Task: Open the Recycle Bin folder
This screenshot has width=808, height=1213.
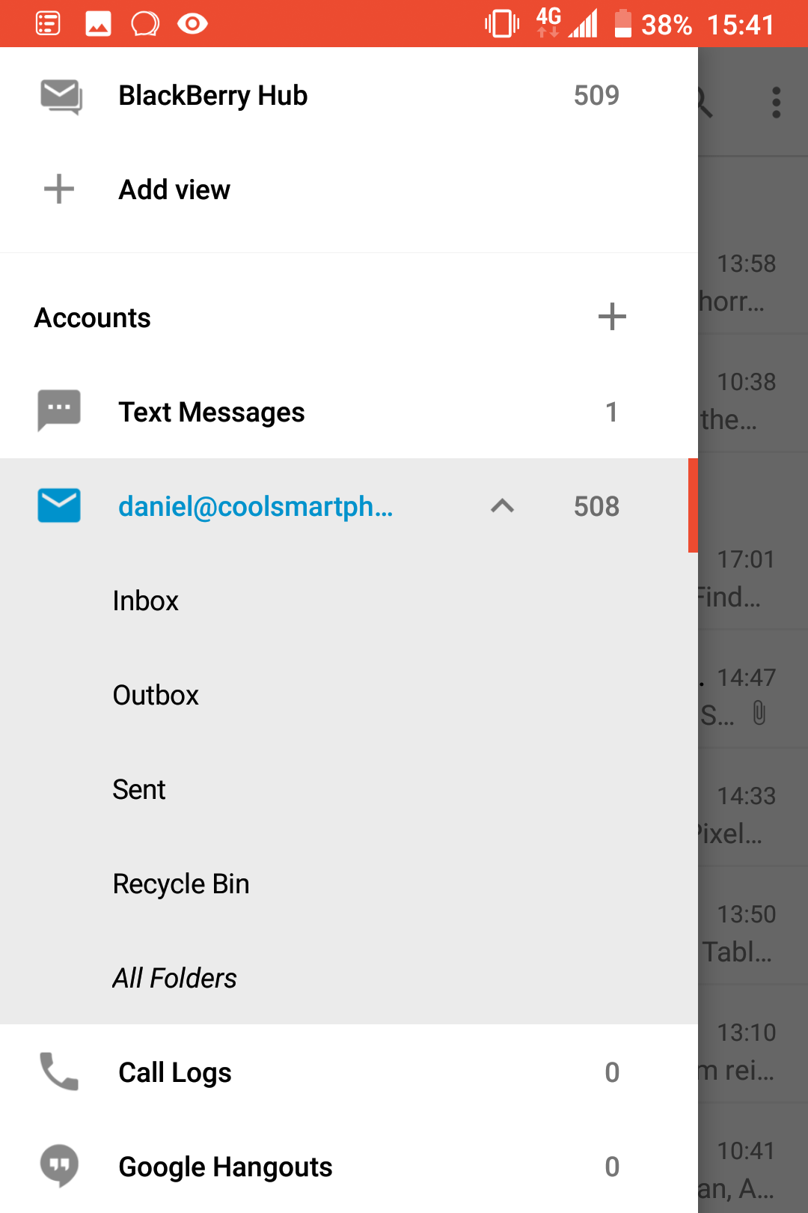Action: [349, 884]
